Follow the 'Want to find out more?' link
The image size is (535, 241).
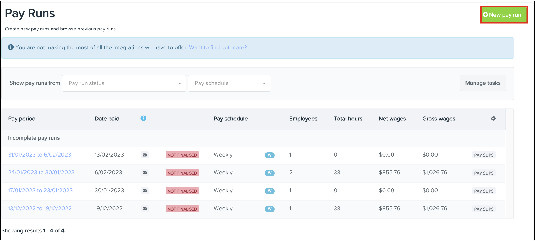(218, 48)
